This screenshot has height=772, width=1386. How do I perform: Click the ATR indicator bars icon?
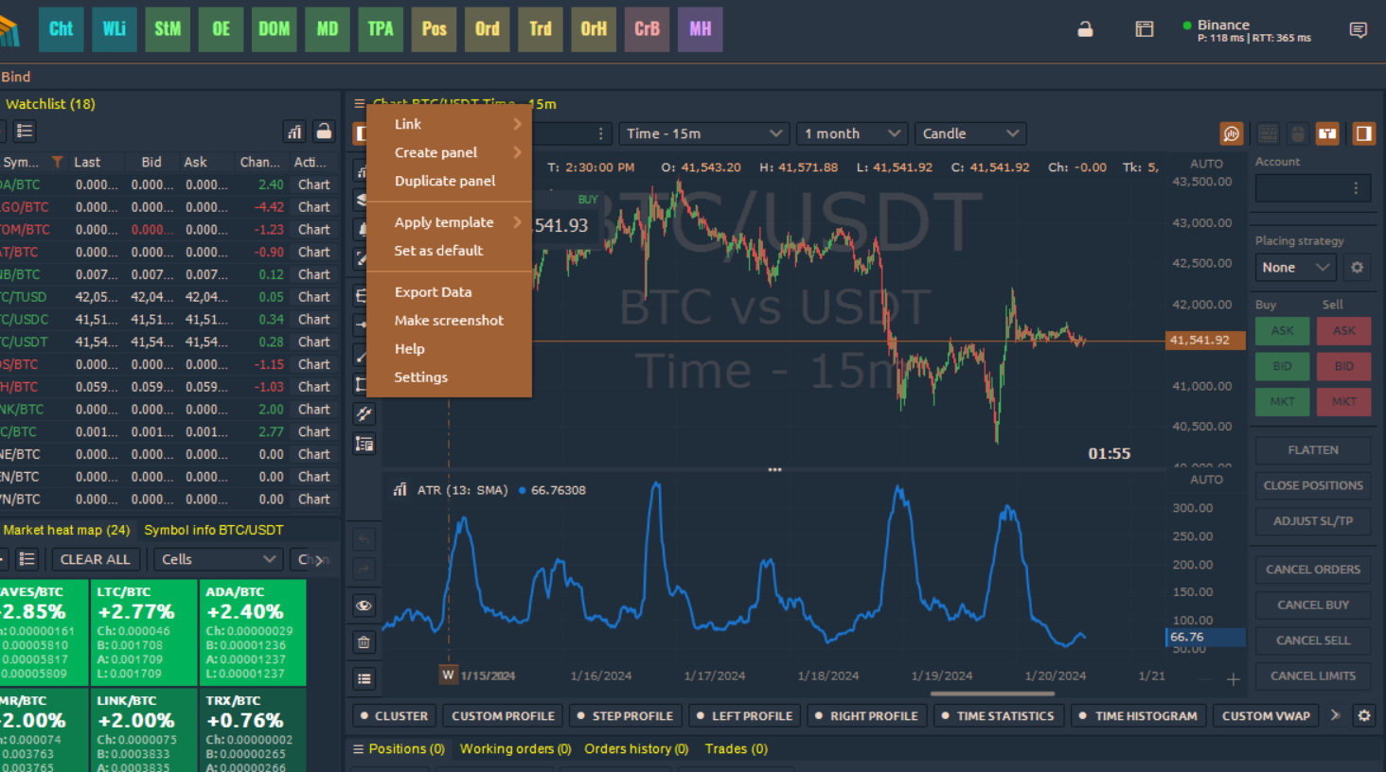point(400,490)
